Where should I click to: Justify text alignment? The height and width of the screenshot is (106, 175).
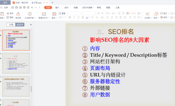pos(120,17)
